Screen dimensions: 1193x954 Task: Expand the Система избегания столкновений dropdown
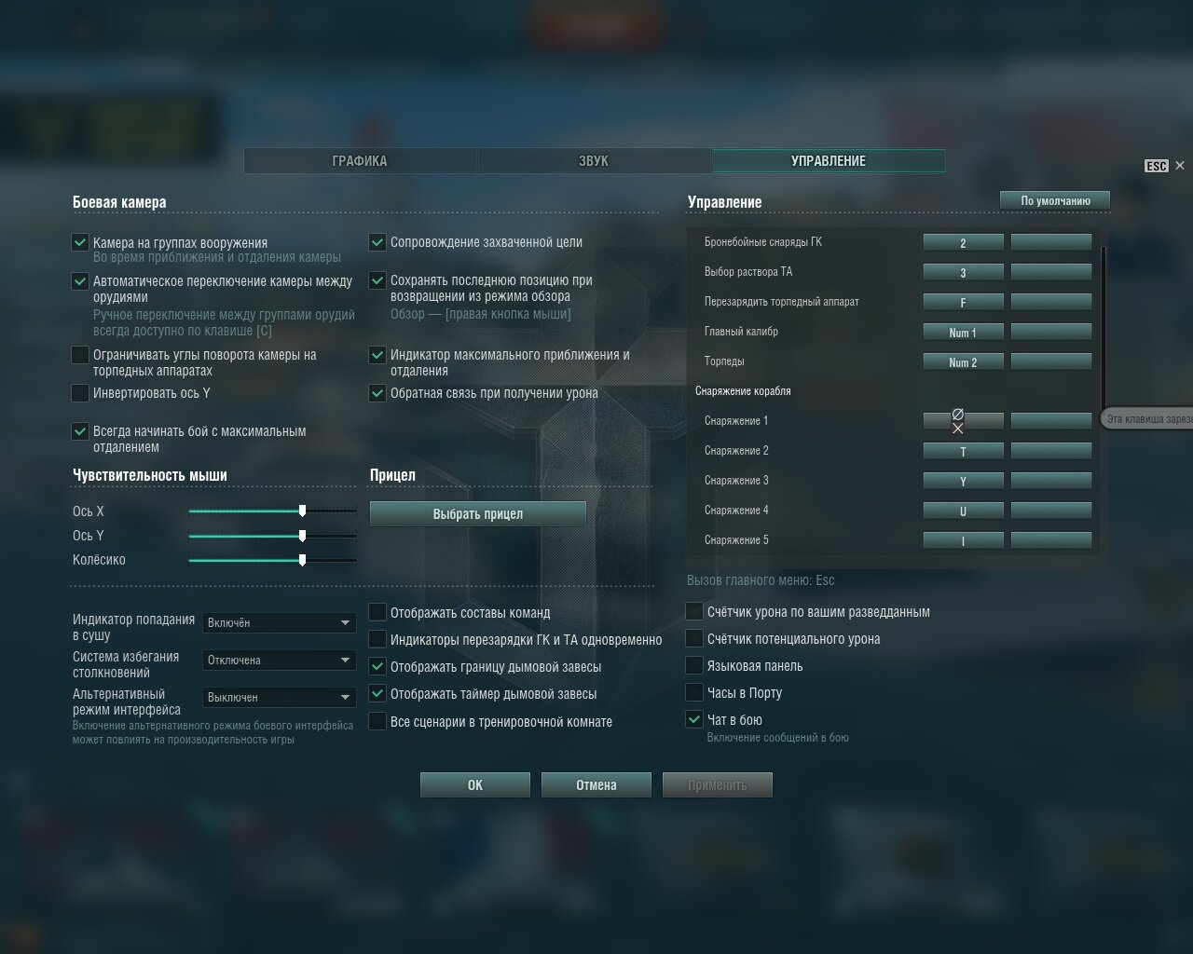click(x=279, y=660)
